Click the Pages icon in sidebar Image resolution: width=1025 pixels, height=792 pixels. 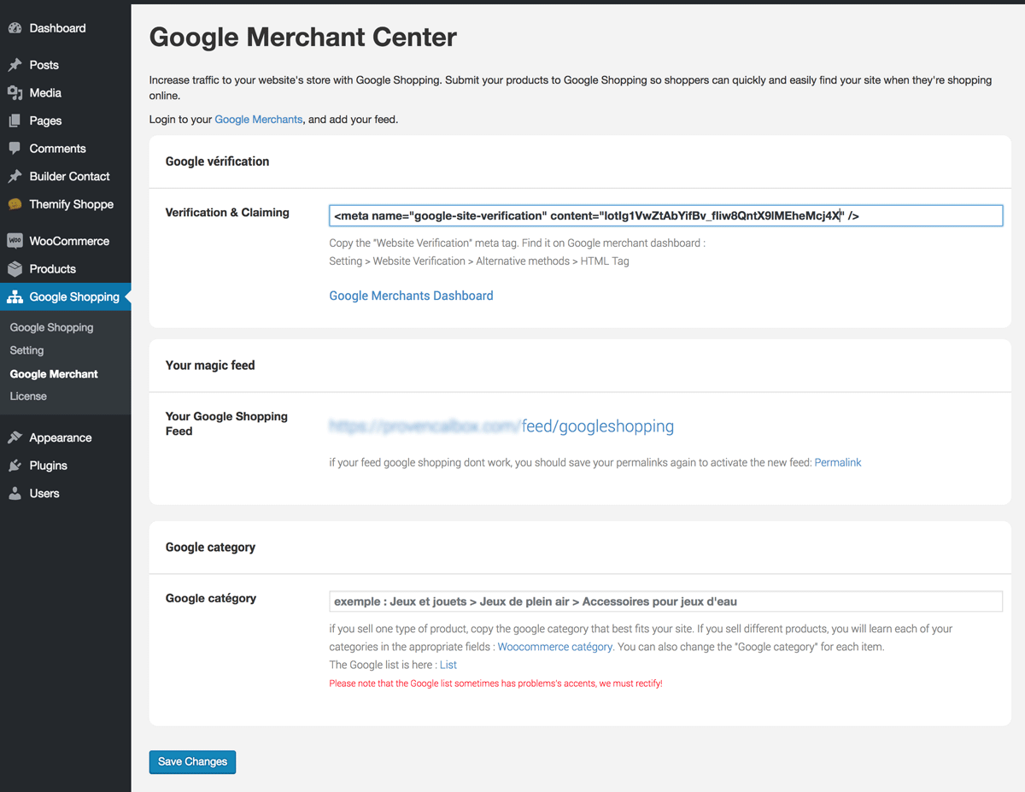pyautogui.click(x=15, y=120)
